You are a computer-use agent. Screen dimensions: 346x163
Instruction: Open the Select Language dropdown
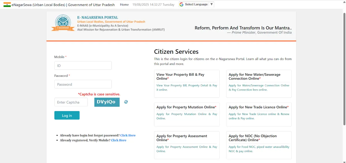click(x=196, y=5)
